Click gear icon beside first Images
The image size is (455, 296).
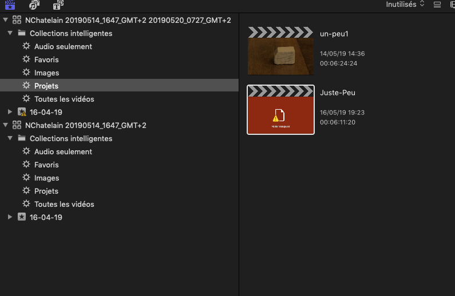pos(26,73)
